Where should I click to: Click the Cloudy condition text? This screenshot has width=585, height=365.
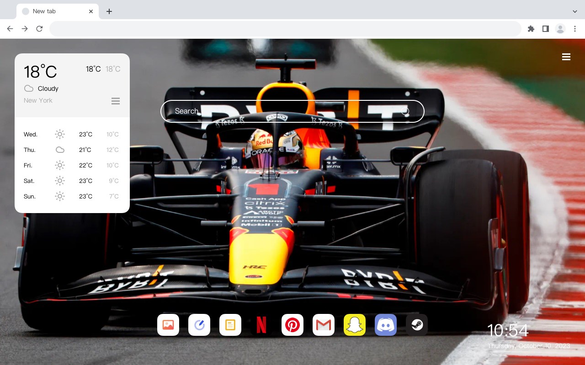(x=48, y=89)
